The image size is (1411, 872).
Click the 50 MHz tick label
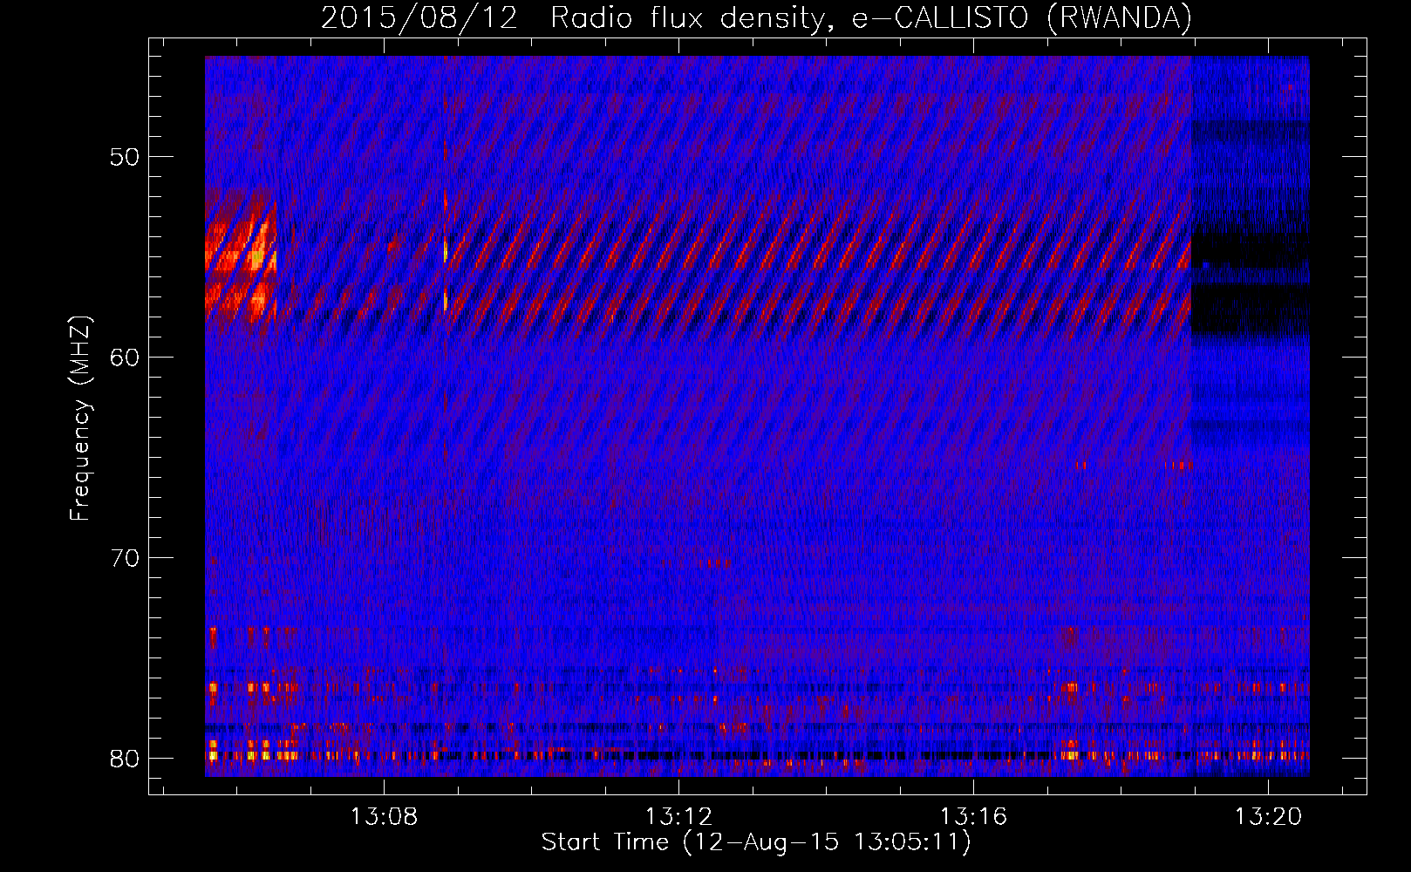[x=124, y=157]
